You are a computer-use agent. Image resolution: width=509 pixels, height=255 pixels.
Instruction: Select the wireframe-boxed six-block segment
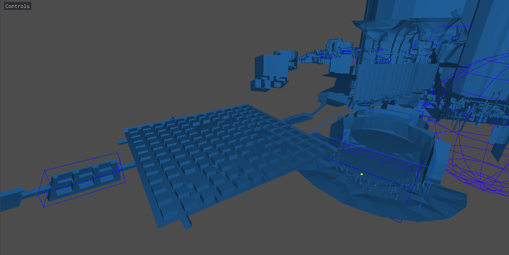click(82, 181)
